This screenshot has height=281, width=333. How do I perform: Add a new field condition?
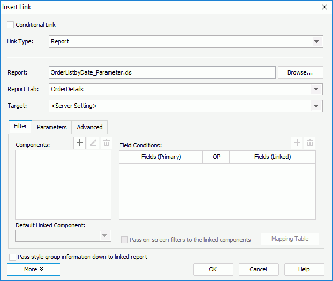(x=297, y=143)
